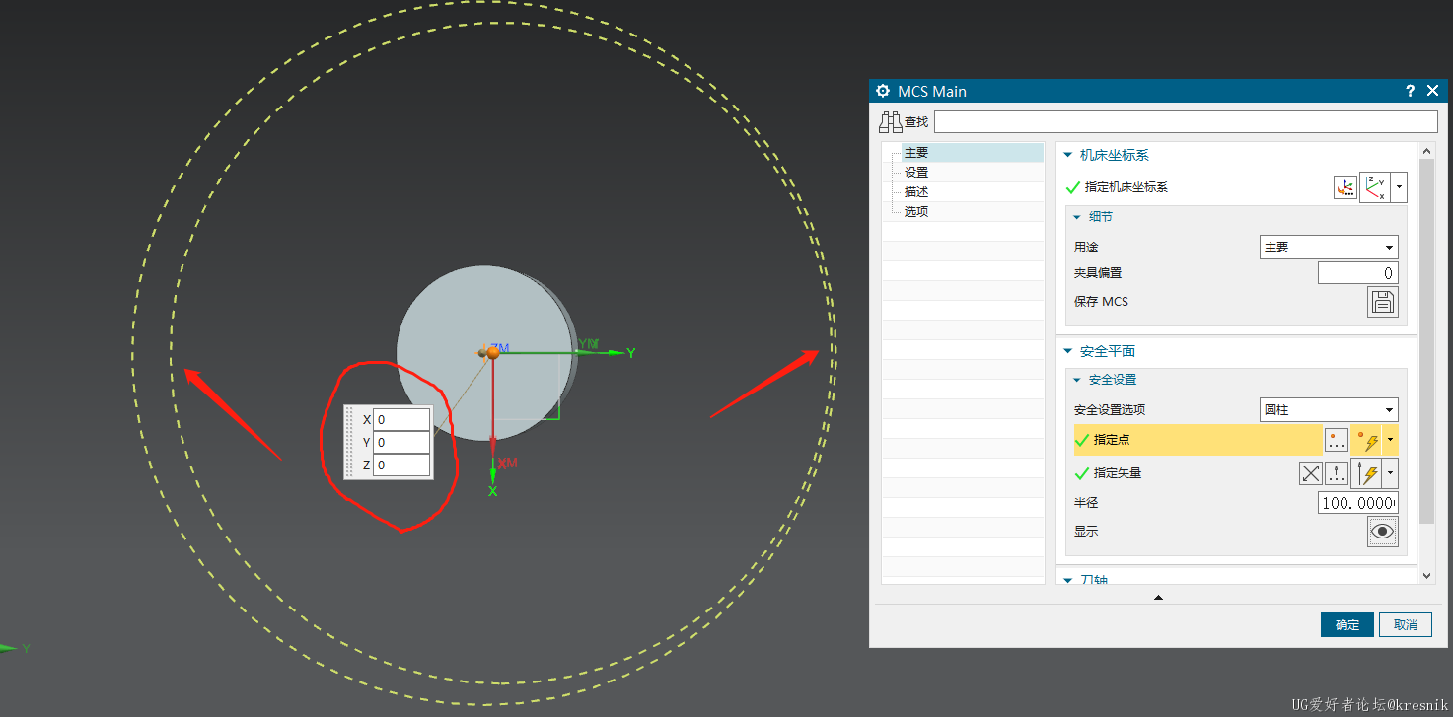Click the Z coordinate input box

coord(401,465)
